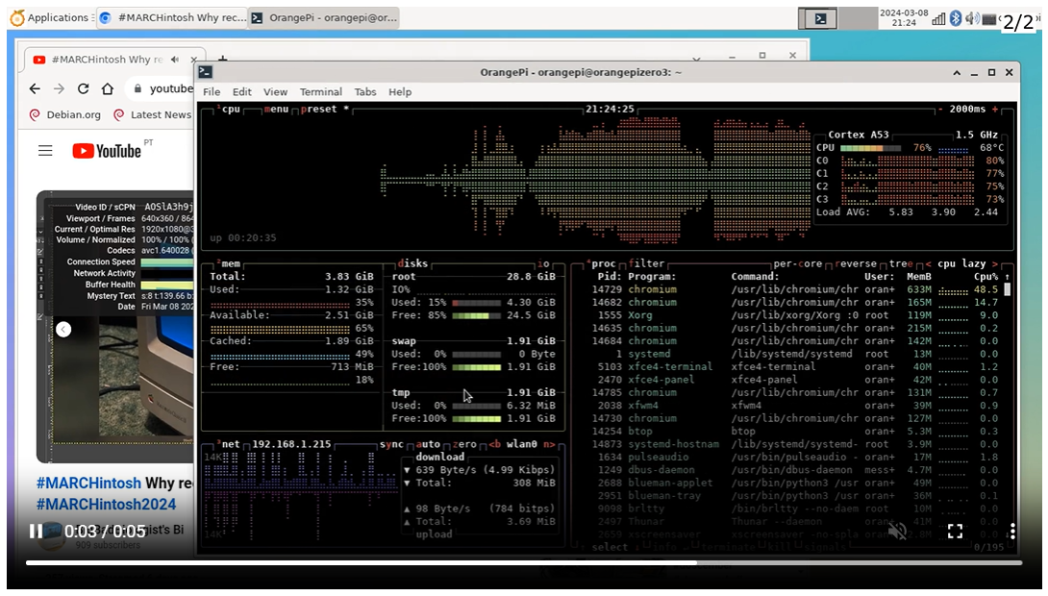The height and width of the screenshot is (596, 1048).
Task: Toggle btop per-core process usage
Action: 800,264
